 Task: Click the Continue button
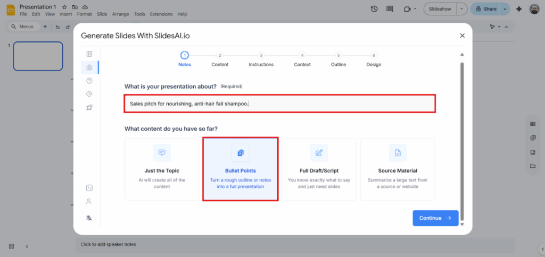tap(435, 218)
